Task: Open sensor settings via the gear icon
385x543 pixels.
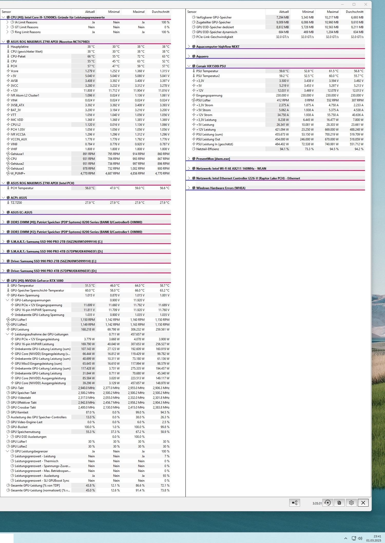Action: point(351,503)
